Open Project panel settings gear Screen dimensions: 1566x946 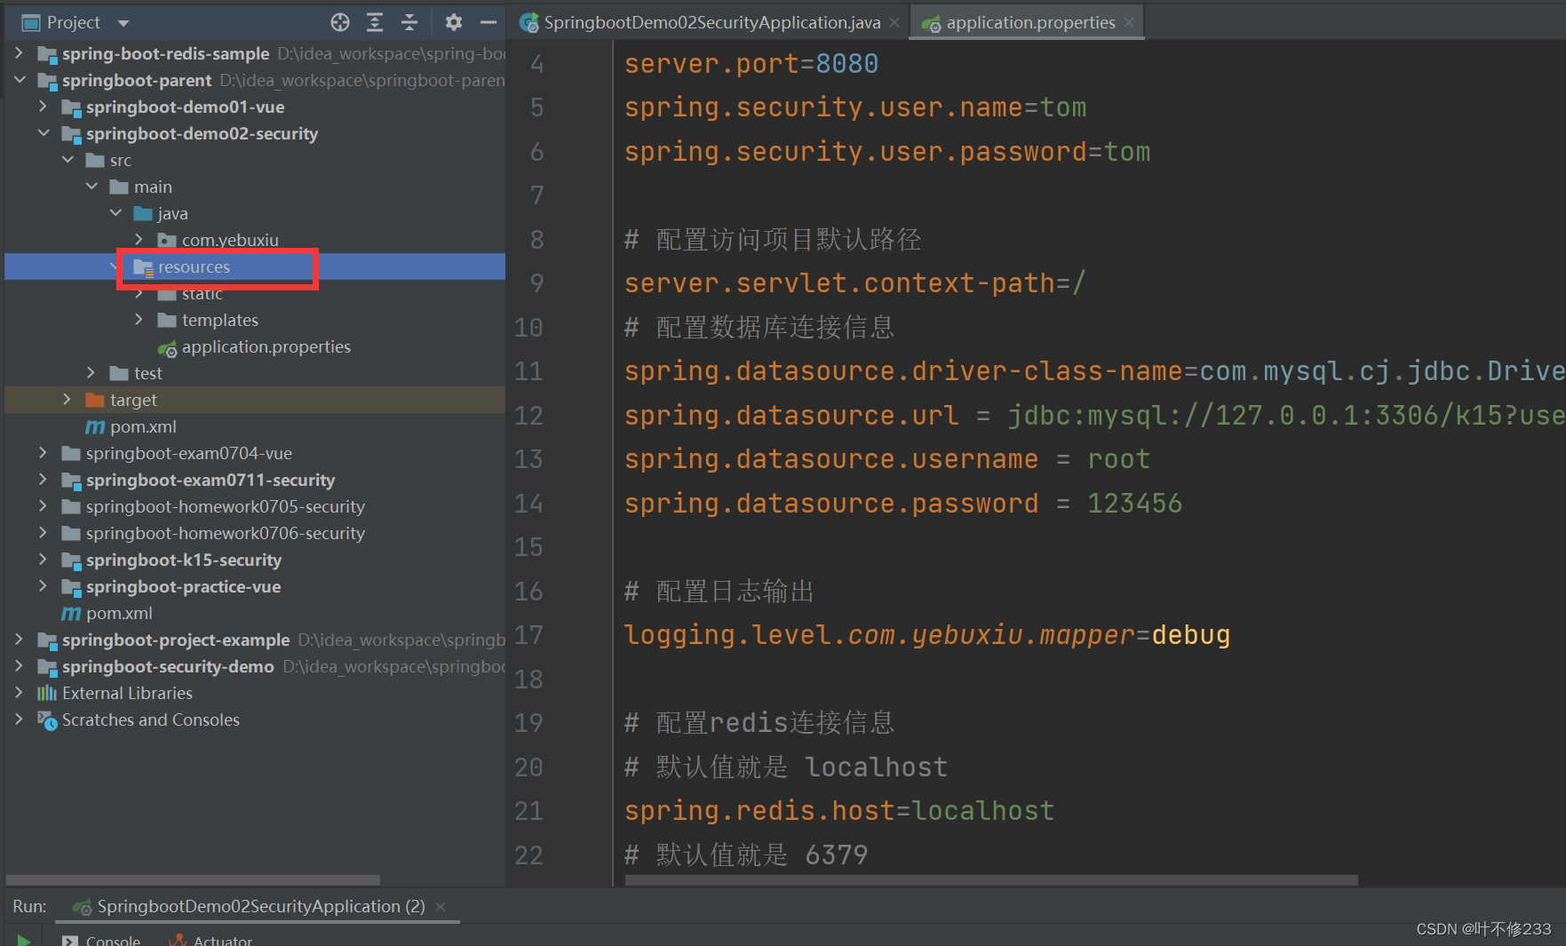pyautogui.click(x=454, y=22)
